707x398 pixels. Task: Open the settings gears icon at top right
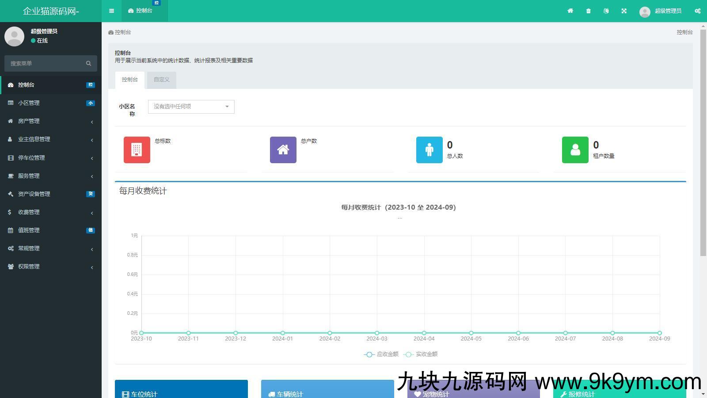click(x=697, y=11)
